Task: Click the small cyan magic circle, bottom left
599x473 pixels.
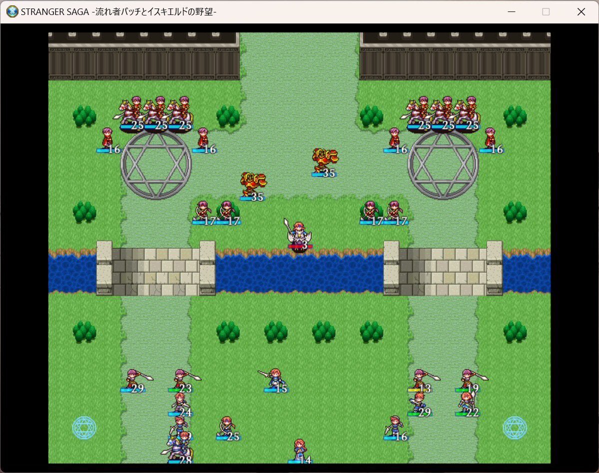Action: pos(84,427)
